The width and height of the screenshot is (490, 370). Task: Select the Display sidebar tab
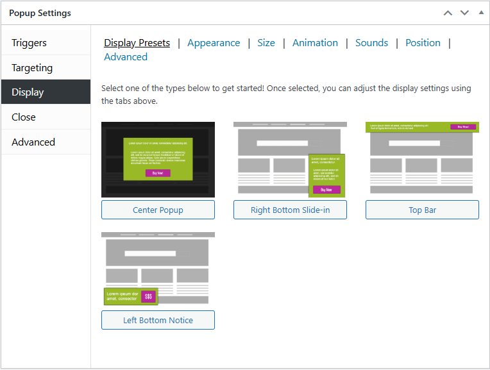28,92
